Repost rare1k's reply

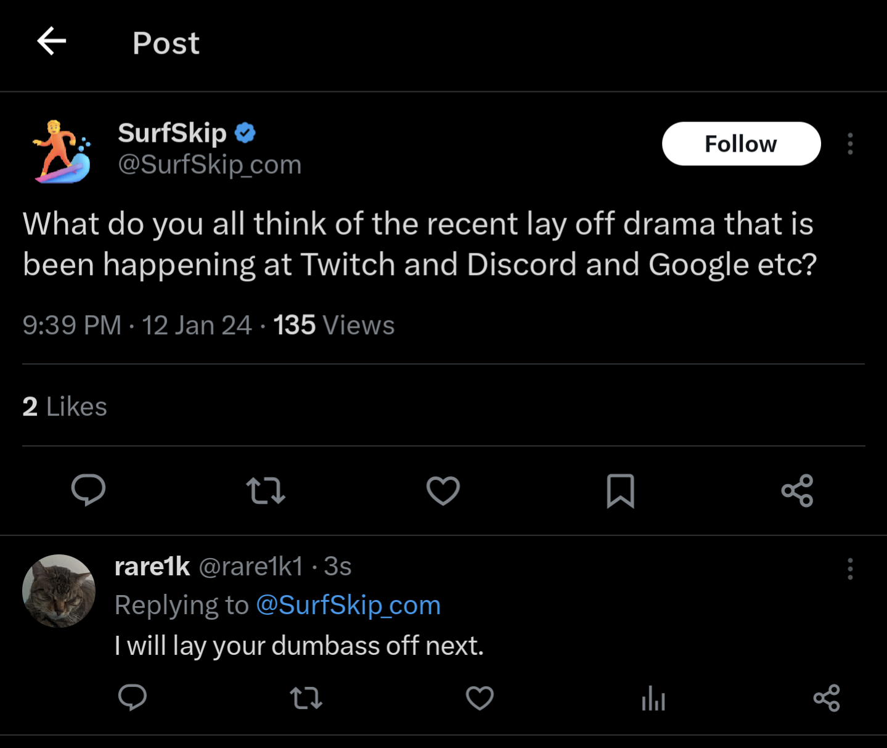tap(306, 698)
